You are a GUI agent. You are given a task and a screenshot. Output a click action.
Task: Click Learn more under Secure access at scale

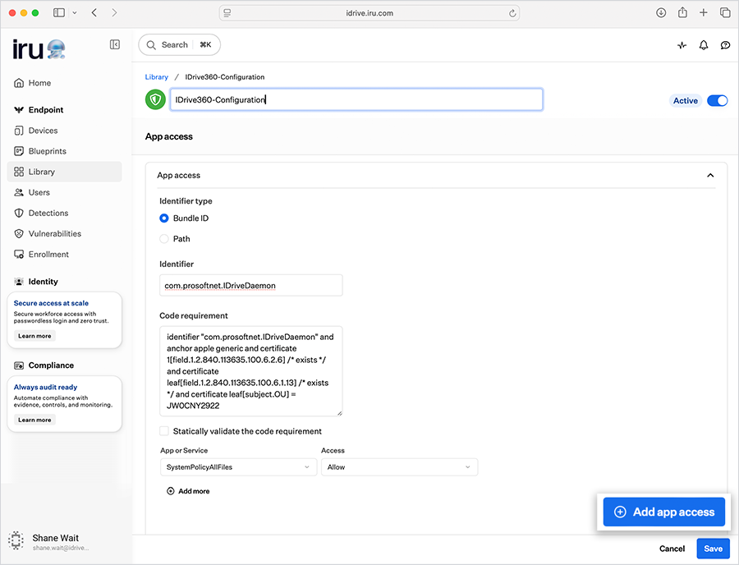click(34, 336)
